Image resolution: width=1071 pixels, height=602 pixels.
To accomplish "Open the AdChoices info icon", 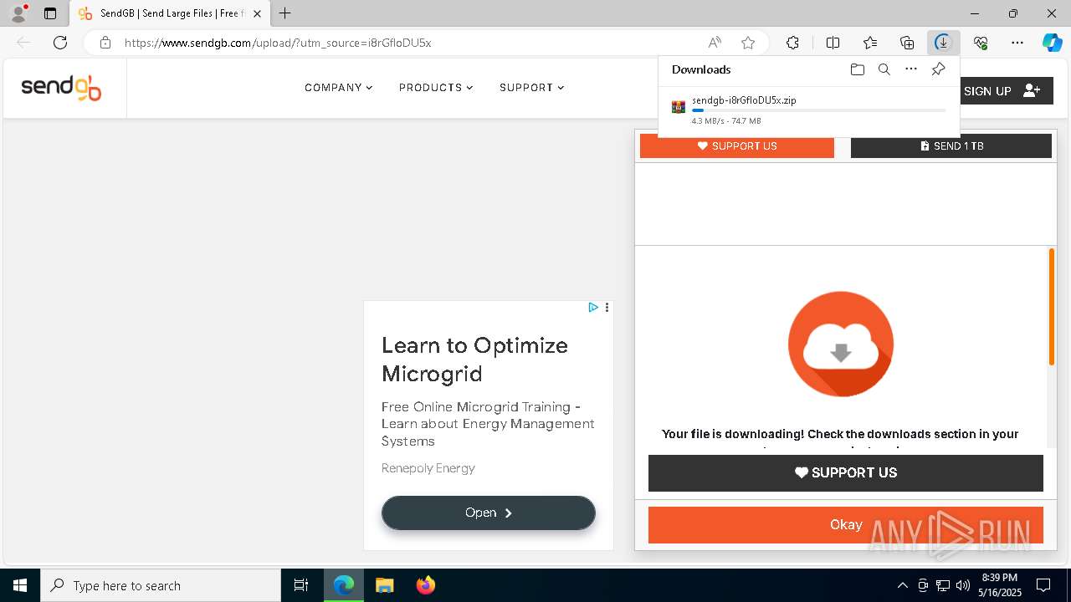I will point(593,308).
